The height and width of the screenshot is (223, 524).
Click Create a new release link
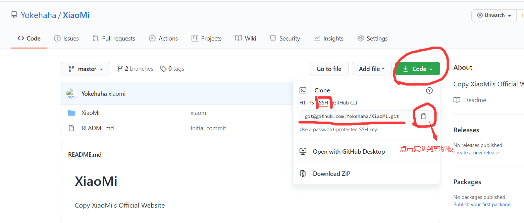point(476,153)
